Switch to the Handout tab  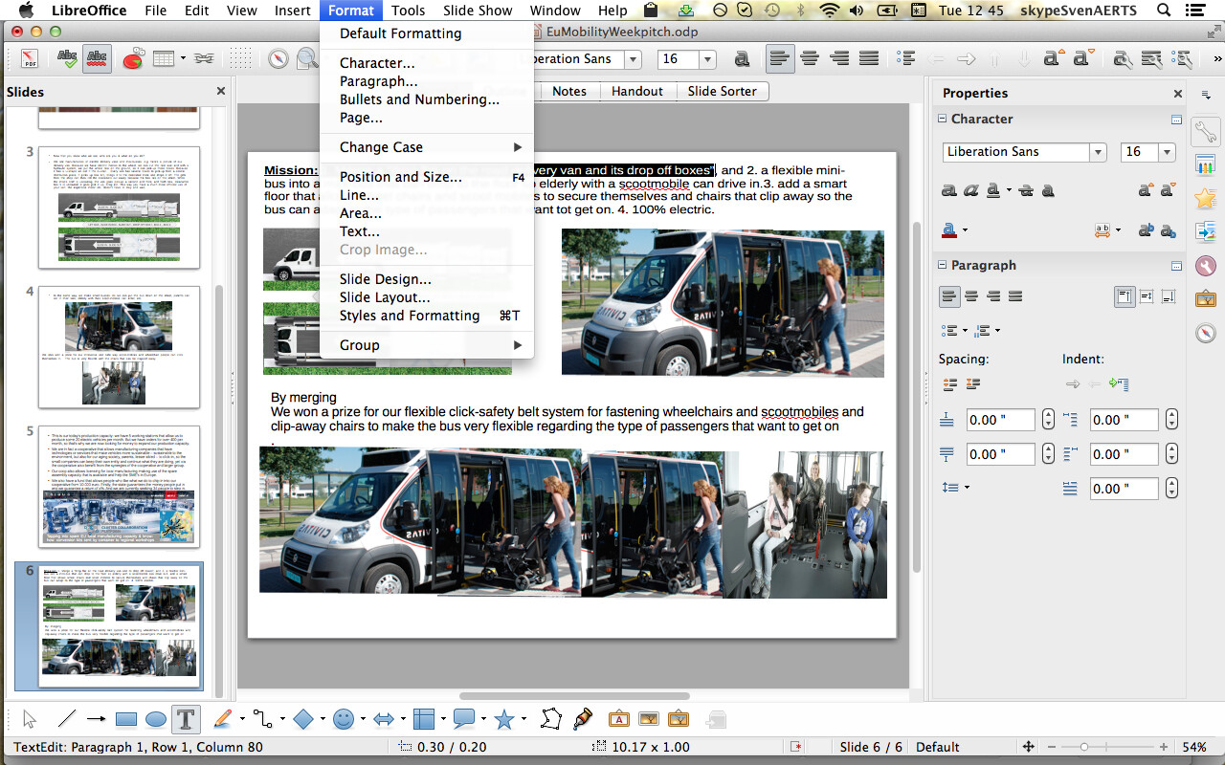pyautogui.click(x=637, y=91)
